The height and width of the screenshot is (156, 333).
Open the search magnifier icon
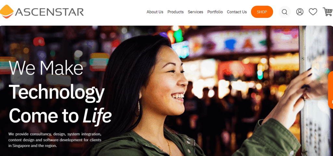pos(285,12)
